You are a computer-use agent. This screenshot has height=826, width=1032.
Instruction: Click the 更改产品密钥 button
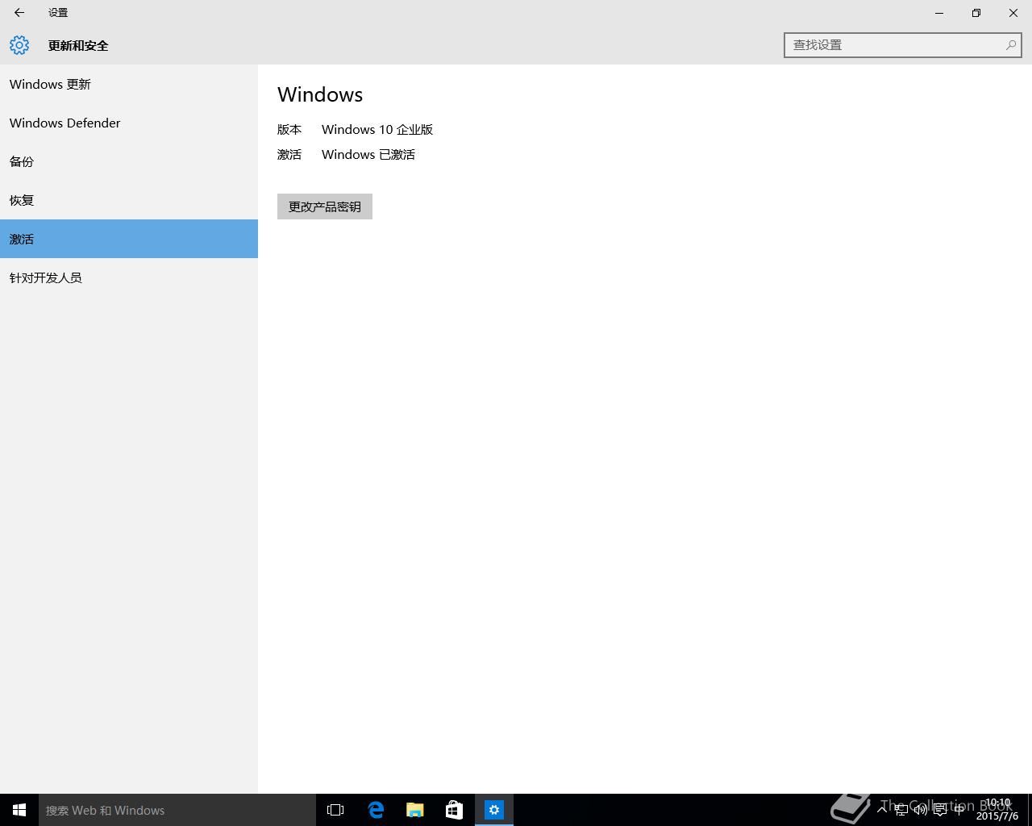(x=325, y=206)
